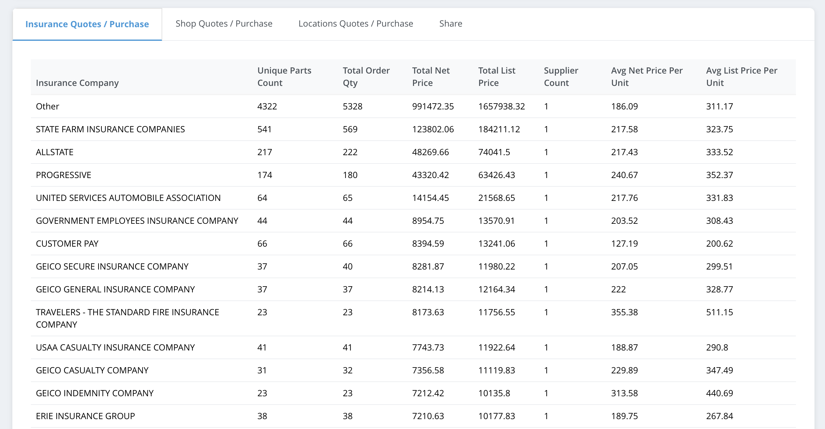Click Avg List Price Per Unit header
825x429 pixels.
click(741, 77)
